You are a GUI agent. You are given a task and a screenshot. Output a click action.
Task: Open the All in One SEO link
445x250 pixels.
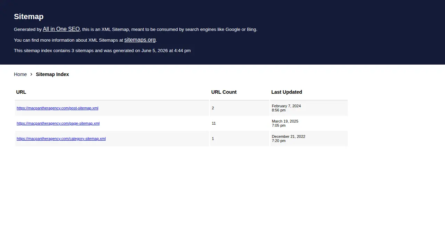coord(61,29)
